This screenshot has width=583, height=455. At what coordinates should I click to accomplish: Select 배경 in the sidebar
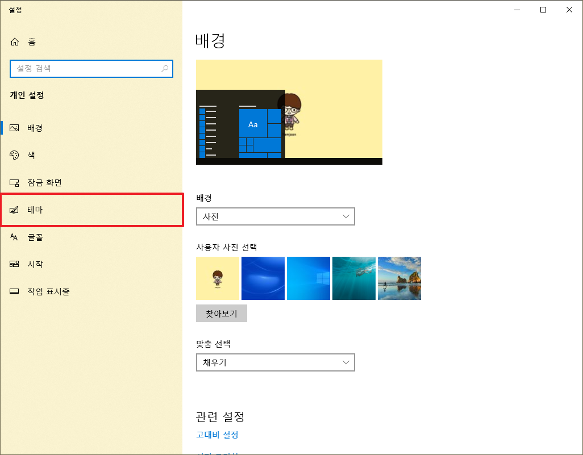[x=91, y=128]
